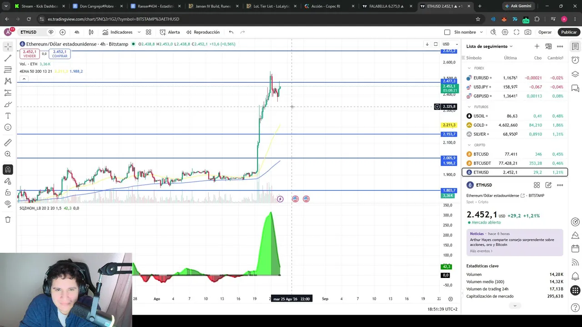Open the 4h interval selector
The height and width of the screenshot is (327, 582).
[76, 32]
